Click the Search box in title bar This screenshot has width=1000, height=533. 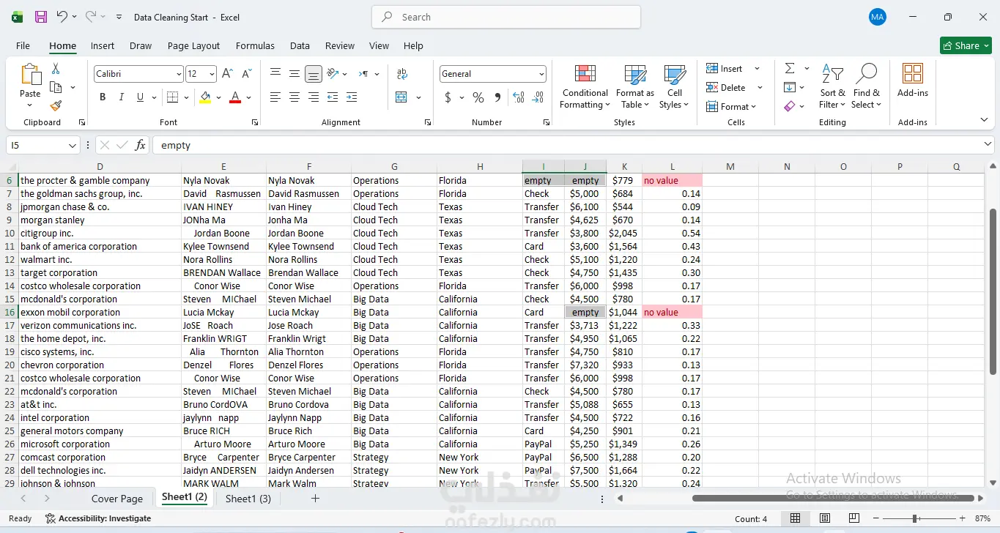click(x=506, y=17)
